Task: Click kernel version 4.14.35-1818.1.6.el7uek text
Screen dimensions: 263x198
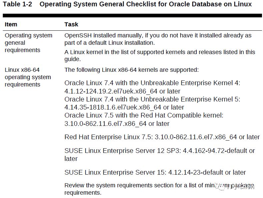Action: click(x=113, y=107)
